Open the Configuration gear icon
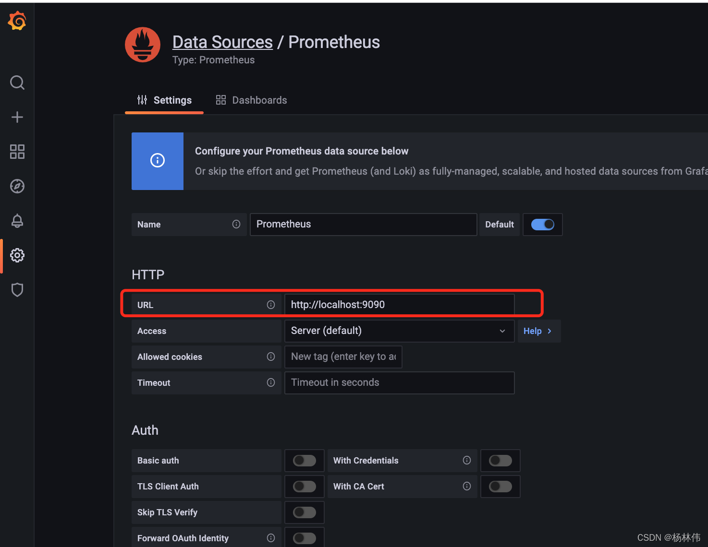 (17, 255)
